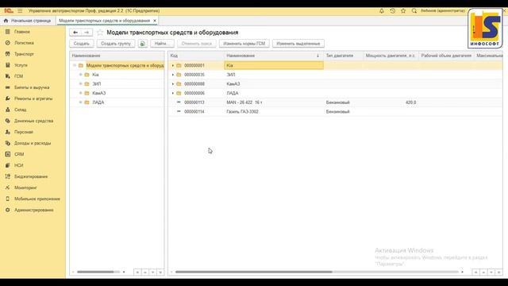Open history clock icon in title bar

pyautogui.click(x=392, y=10)
